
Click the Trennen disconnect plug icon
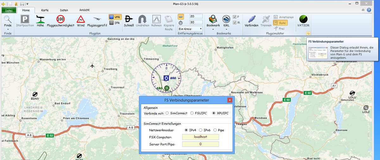[x=266, y=19]
